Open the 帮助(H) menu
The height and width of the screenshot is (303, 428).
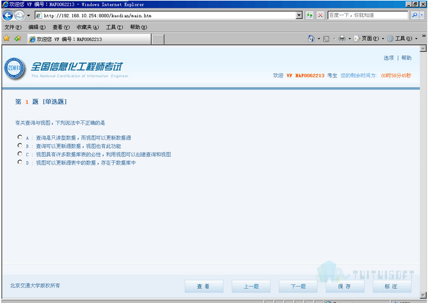(138, 27)
